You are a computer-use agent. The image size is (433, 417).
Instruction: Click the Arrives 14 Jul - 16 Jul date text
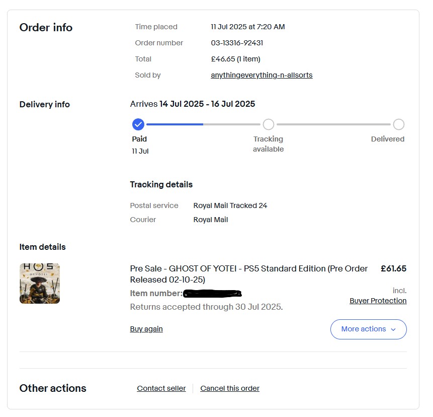pyautogui.click(x=193, y=104)
